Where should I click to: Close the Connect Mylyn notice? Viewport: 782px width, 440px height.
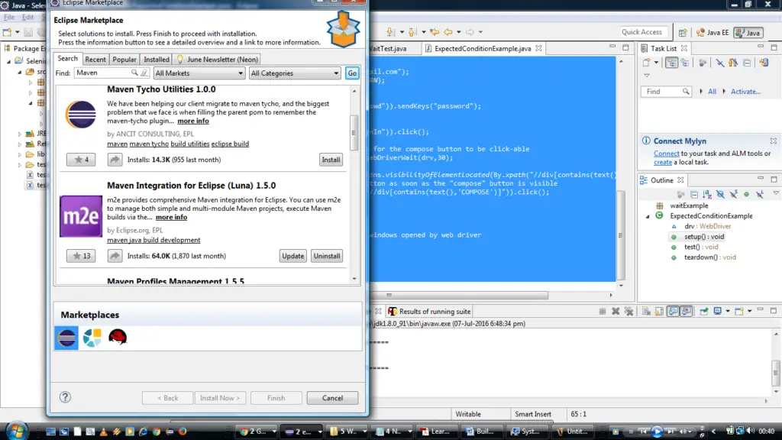[771, 141]
